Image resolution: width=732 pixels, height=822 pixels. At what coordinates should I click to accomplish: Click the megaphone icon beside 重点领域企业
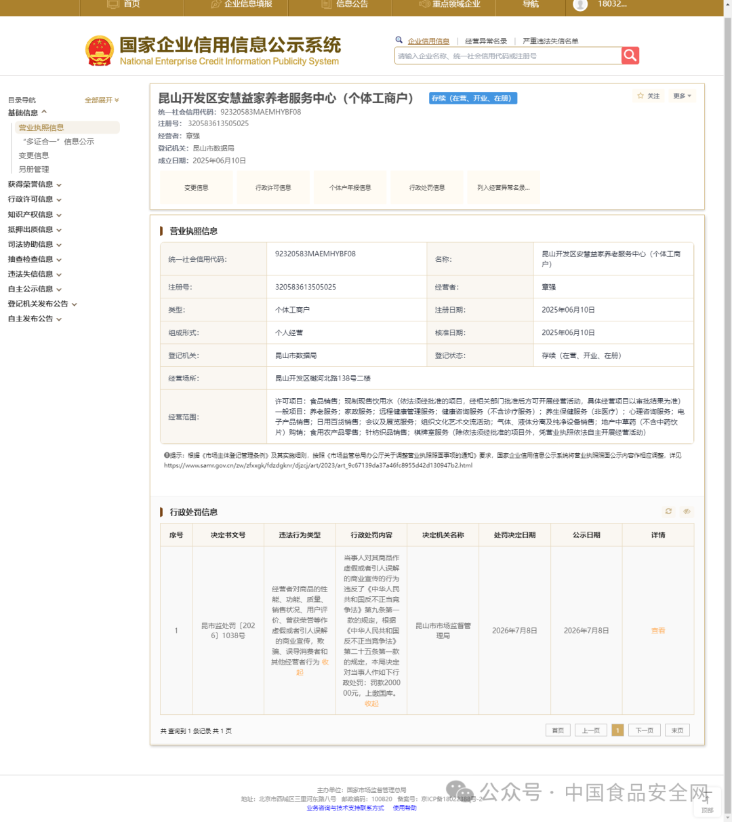pyautogui.click(x=424, y=4)
